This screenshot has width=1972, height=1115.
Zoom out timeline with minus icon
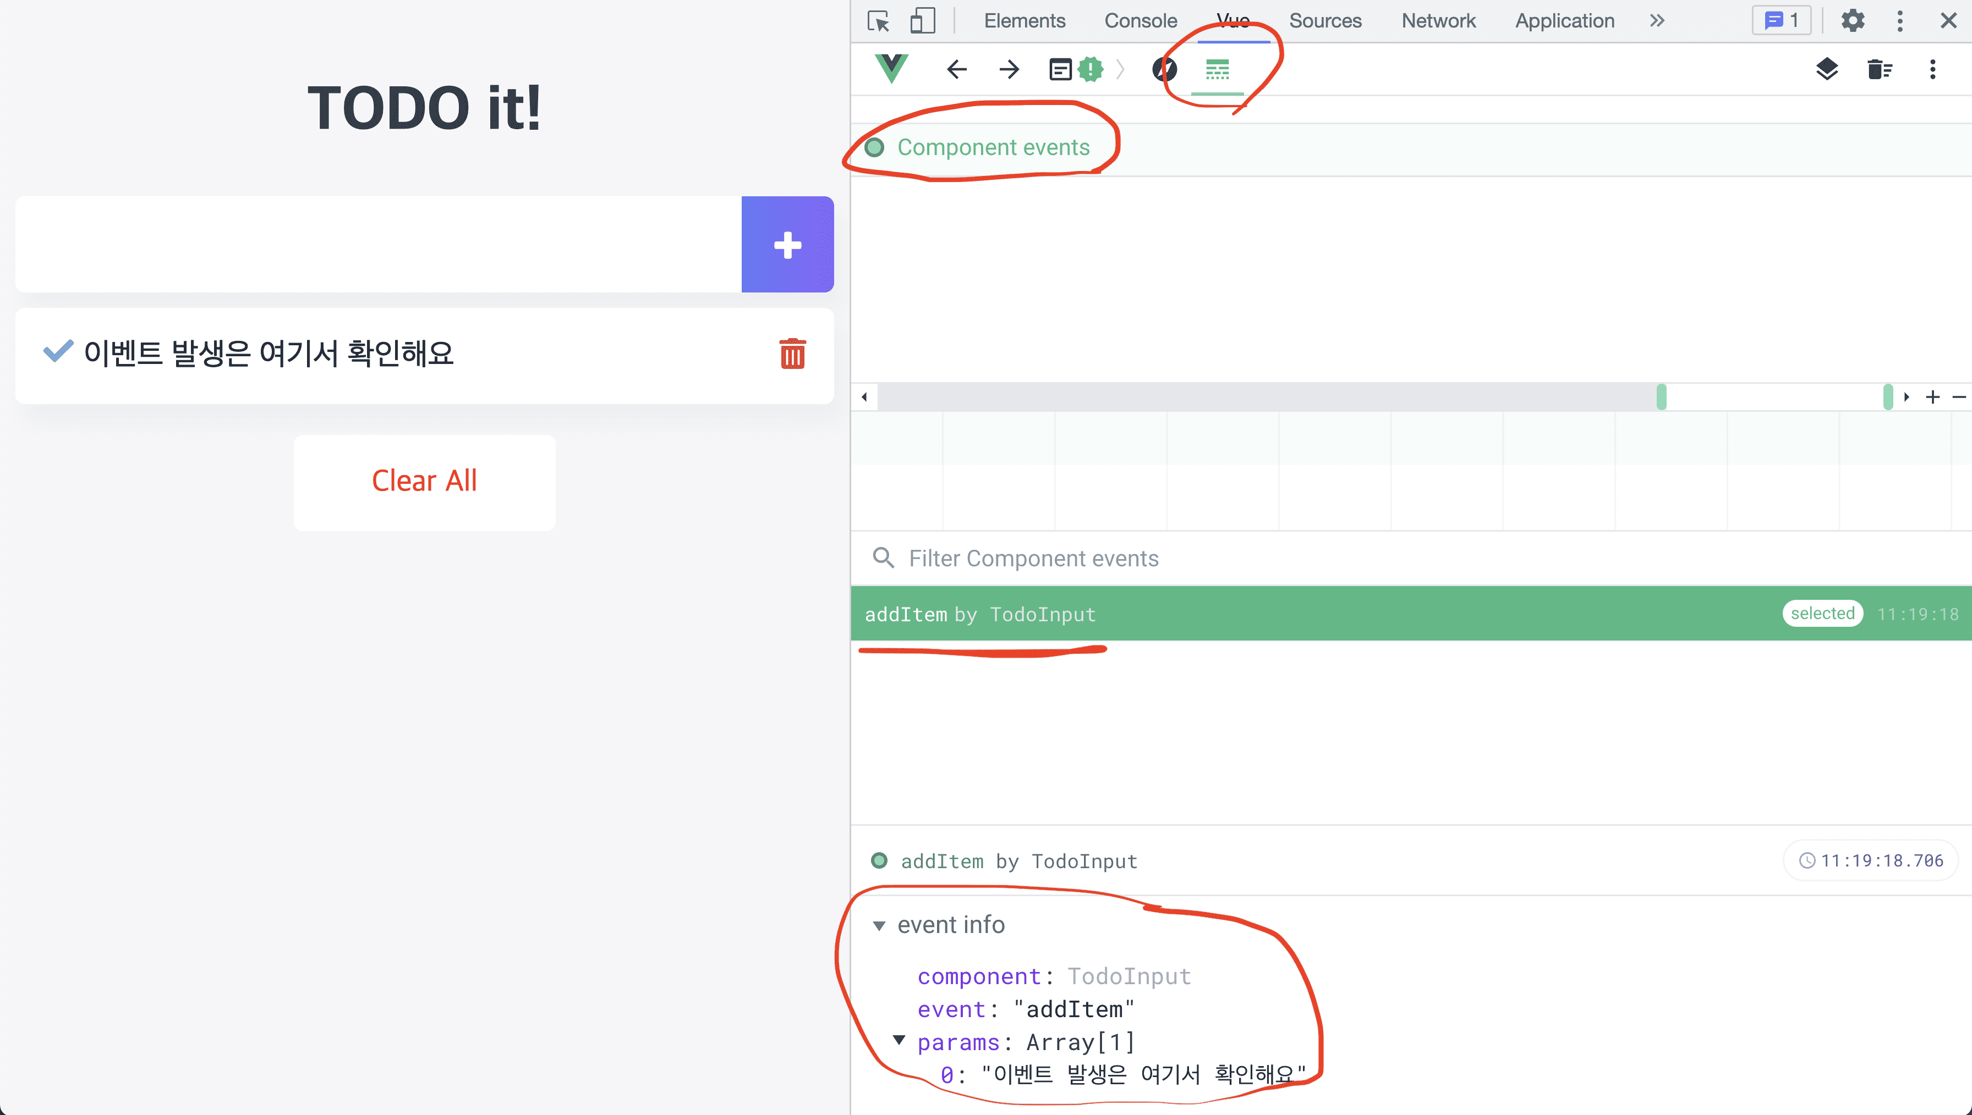[x=1958, y=397]
